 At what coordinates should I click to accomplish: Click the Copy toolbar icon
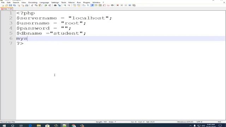click(36, 5)
